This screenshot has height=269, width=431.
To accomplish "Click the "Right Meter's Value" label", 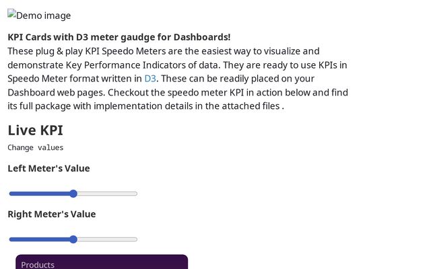I will pyautogui.click(x=52, y=214).
